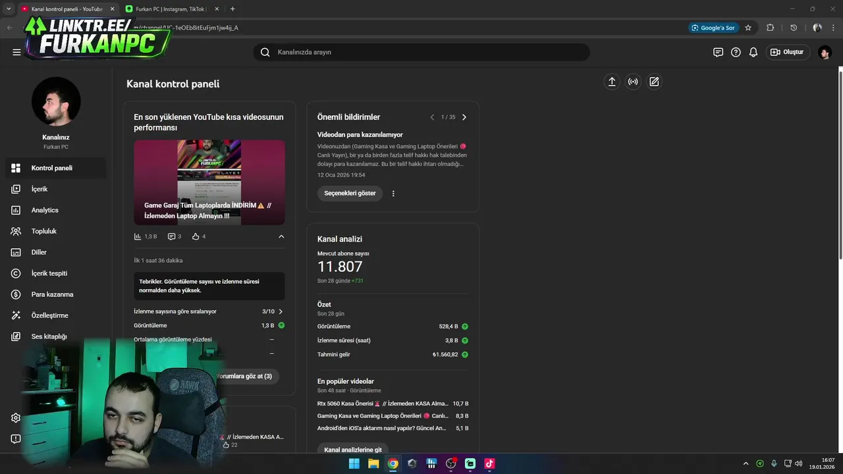
Task: Switch to the Furkan PC Instagram TikTok tab
Action: [x=170, y=9]
